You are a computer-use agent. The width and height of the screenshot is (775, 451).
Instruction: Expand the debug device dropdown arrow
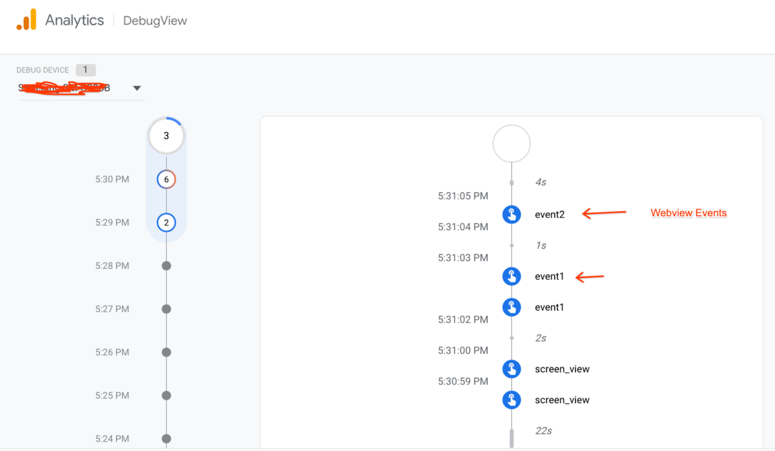137,88
